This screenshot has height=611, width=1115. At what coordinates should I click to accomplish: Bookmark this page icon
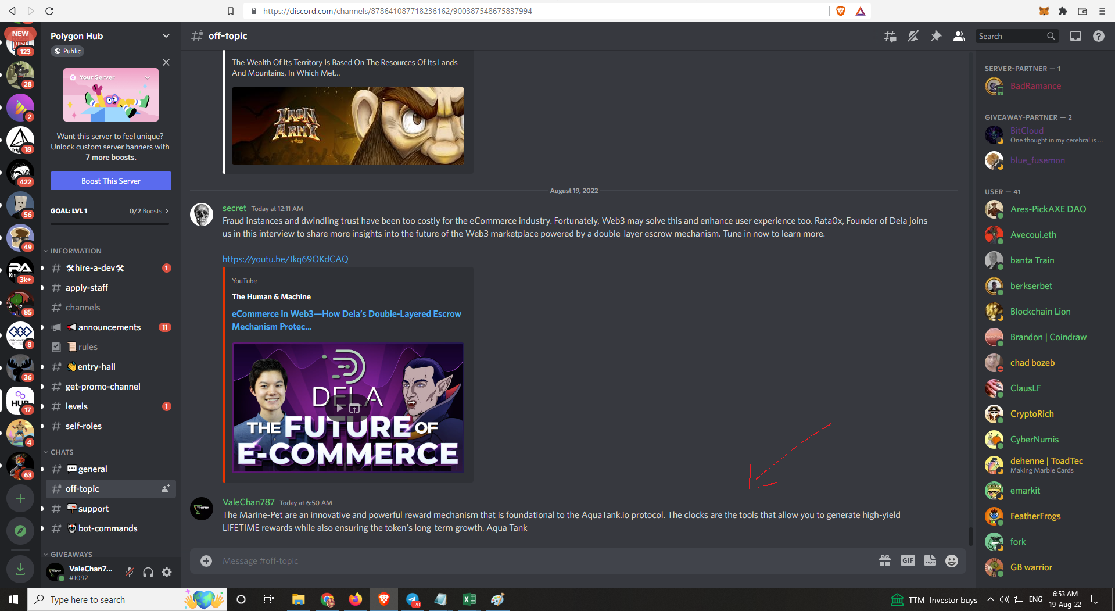pyautogui.click(x=231, y=11)
